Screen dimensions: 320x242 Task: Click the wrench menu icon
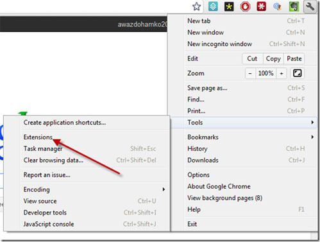click(x=310, y=6)
